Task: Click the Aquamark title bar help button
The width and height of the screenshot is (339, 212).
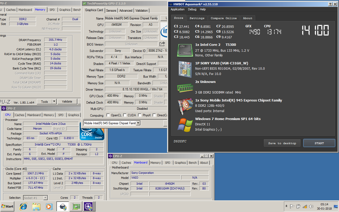Action: pos(331,4)
